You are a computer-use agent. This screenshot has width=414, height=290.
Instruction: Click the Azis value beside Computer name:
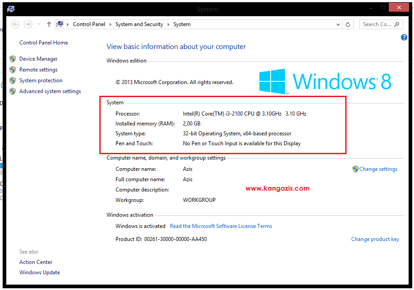[188, 169]
